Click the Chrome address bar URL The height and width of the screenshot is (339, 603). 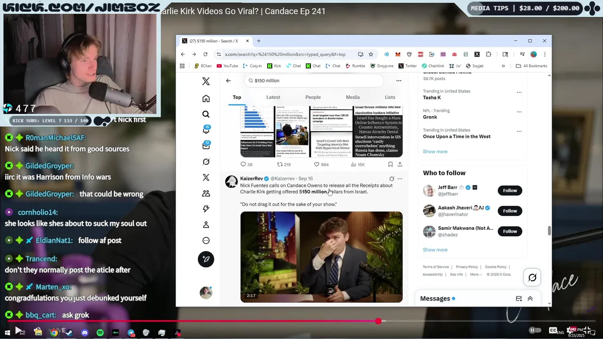[285, 54]
